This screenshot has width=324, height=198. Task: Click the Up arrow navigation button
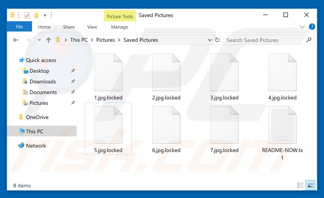click(48, 40)
